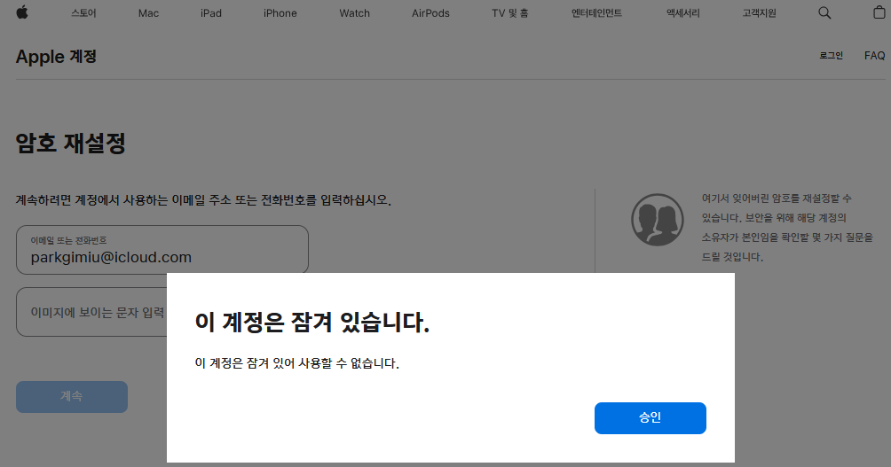
Task: Open the 스토어 menu item
Action: pos(83,13)
